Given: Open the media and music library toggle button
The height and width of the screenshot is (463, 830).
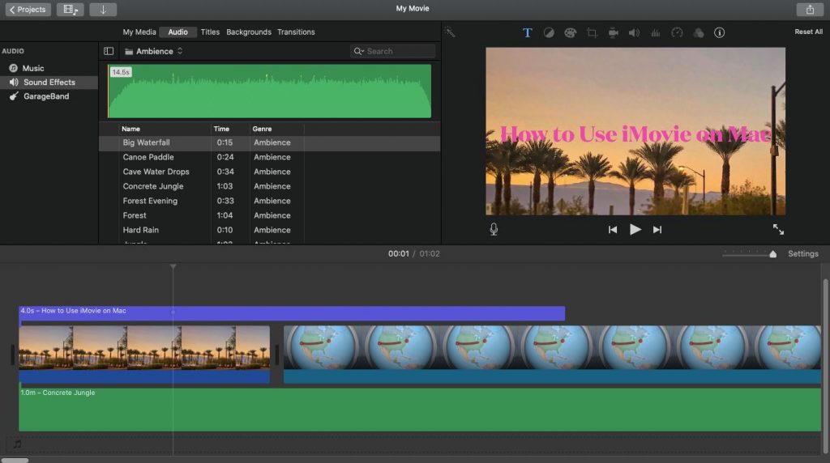Looking at the screenshot, I should click(x=71, y=10).
